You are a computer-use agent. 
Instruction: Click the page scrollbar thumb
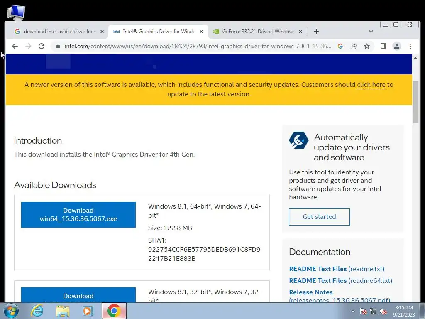pyautogui.click(x=415, y=102)
